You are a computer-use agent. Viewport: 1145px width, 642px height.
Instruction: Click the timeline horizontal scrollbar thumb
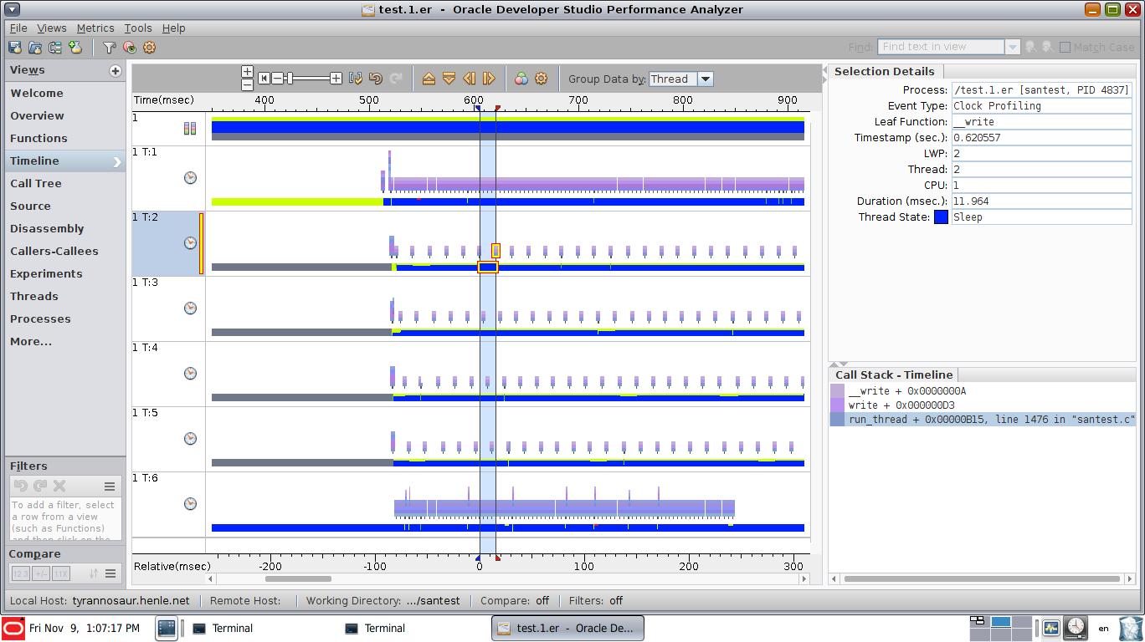coord(298,578)
